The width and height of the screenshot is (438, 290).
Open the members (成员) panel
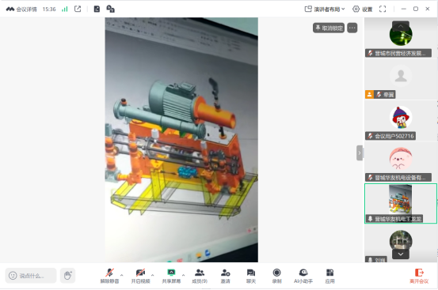pyautogui.click(x=200, y=276)
